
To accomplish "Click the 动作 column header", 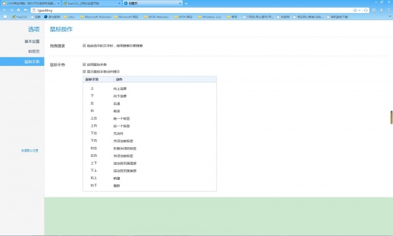I will [x=165, y=79].
